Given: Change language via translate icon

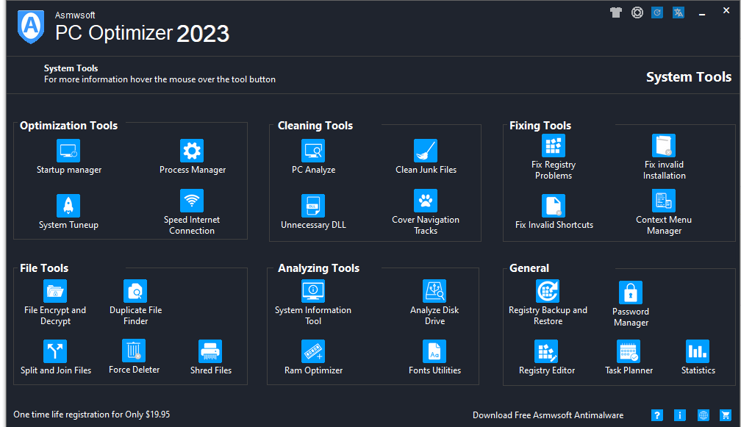Looking at the screenshot, I should (679, 12).
